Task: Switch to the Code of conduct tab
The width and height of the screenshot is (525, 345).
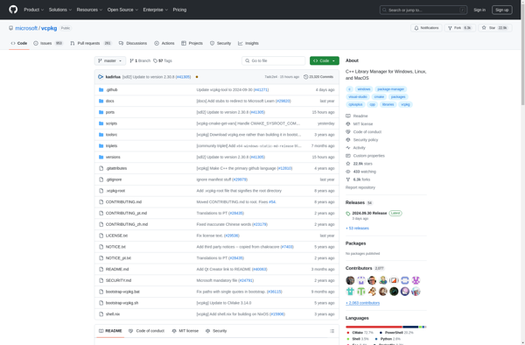Action: (x=146, y=331)
